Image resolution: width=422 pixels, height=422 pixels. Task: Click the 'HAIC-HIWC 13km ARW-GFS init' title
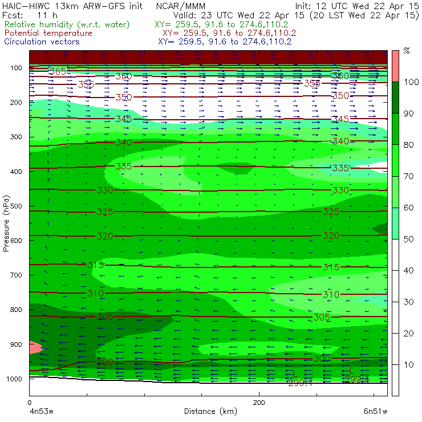click(x=72, y=6)
